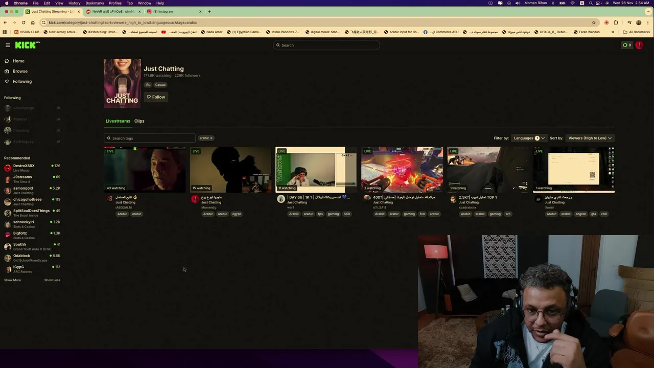Open the Chrome Bookmarks menu
The width and height of the screenshot is (654, 368).
coord(95,3)
